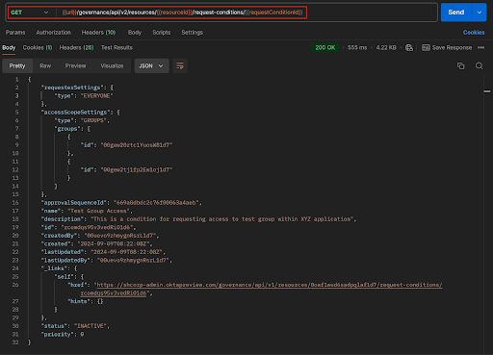This screenshot has height=355, width=493.
Task: Select the Visualize view
Action: (112, 65)
